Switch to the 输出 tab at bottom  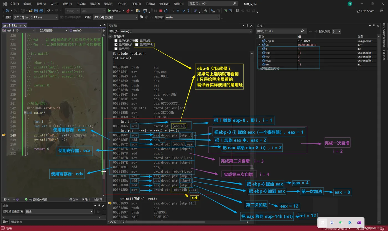coord(6,222)
